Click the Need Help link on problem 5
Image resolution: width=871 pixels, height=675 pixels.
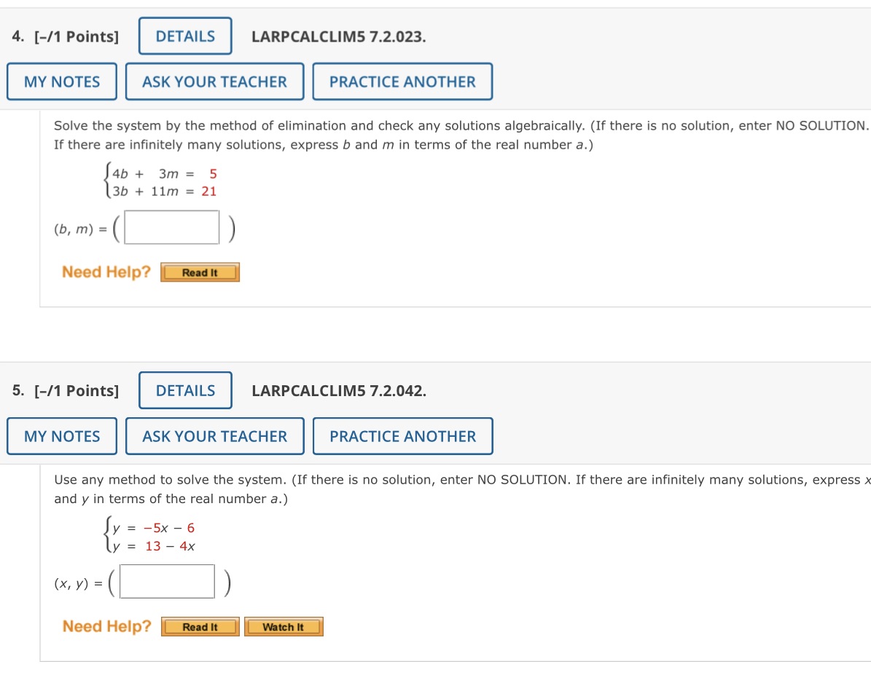pos(107,625)
